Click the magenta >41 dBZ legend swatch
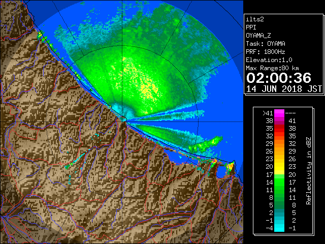The image size is (325, 244). [x=279, y=113]
